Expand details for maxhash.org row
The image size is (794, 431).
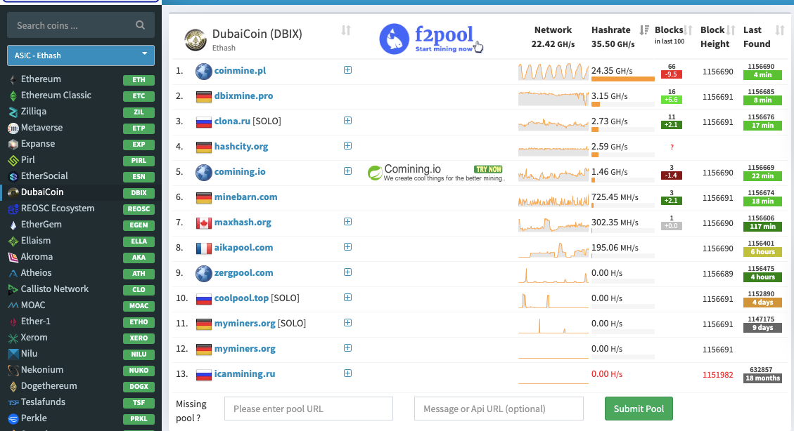347,221
